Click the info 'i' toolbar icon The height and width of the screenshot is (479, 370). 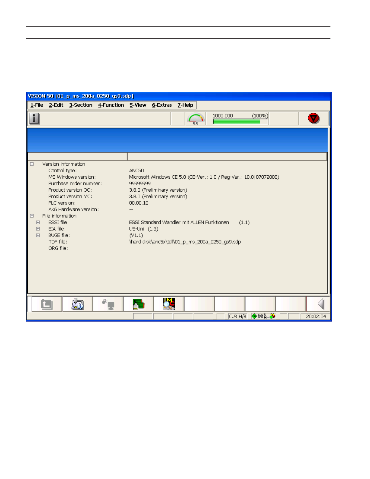(34, 118)
